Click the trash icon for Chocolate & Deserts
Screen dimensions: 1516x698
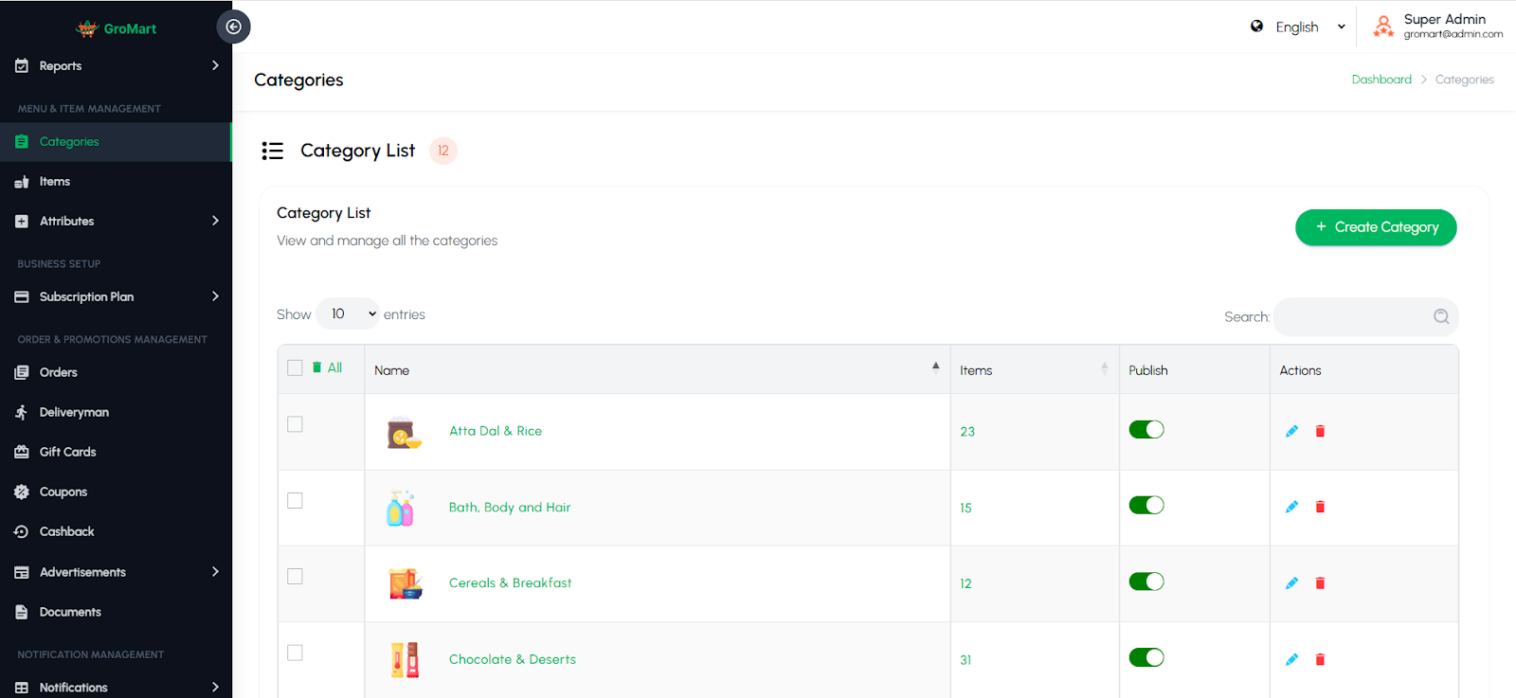click(1320, 659)
